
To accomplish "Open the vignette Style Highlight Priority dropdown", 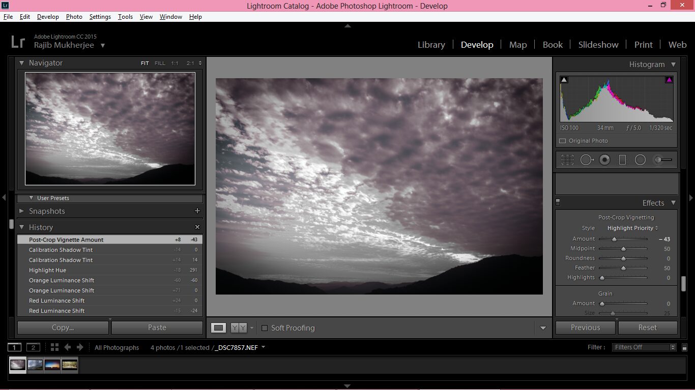I will pyautogui.click(x=633, y=228).
